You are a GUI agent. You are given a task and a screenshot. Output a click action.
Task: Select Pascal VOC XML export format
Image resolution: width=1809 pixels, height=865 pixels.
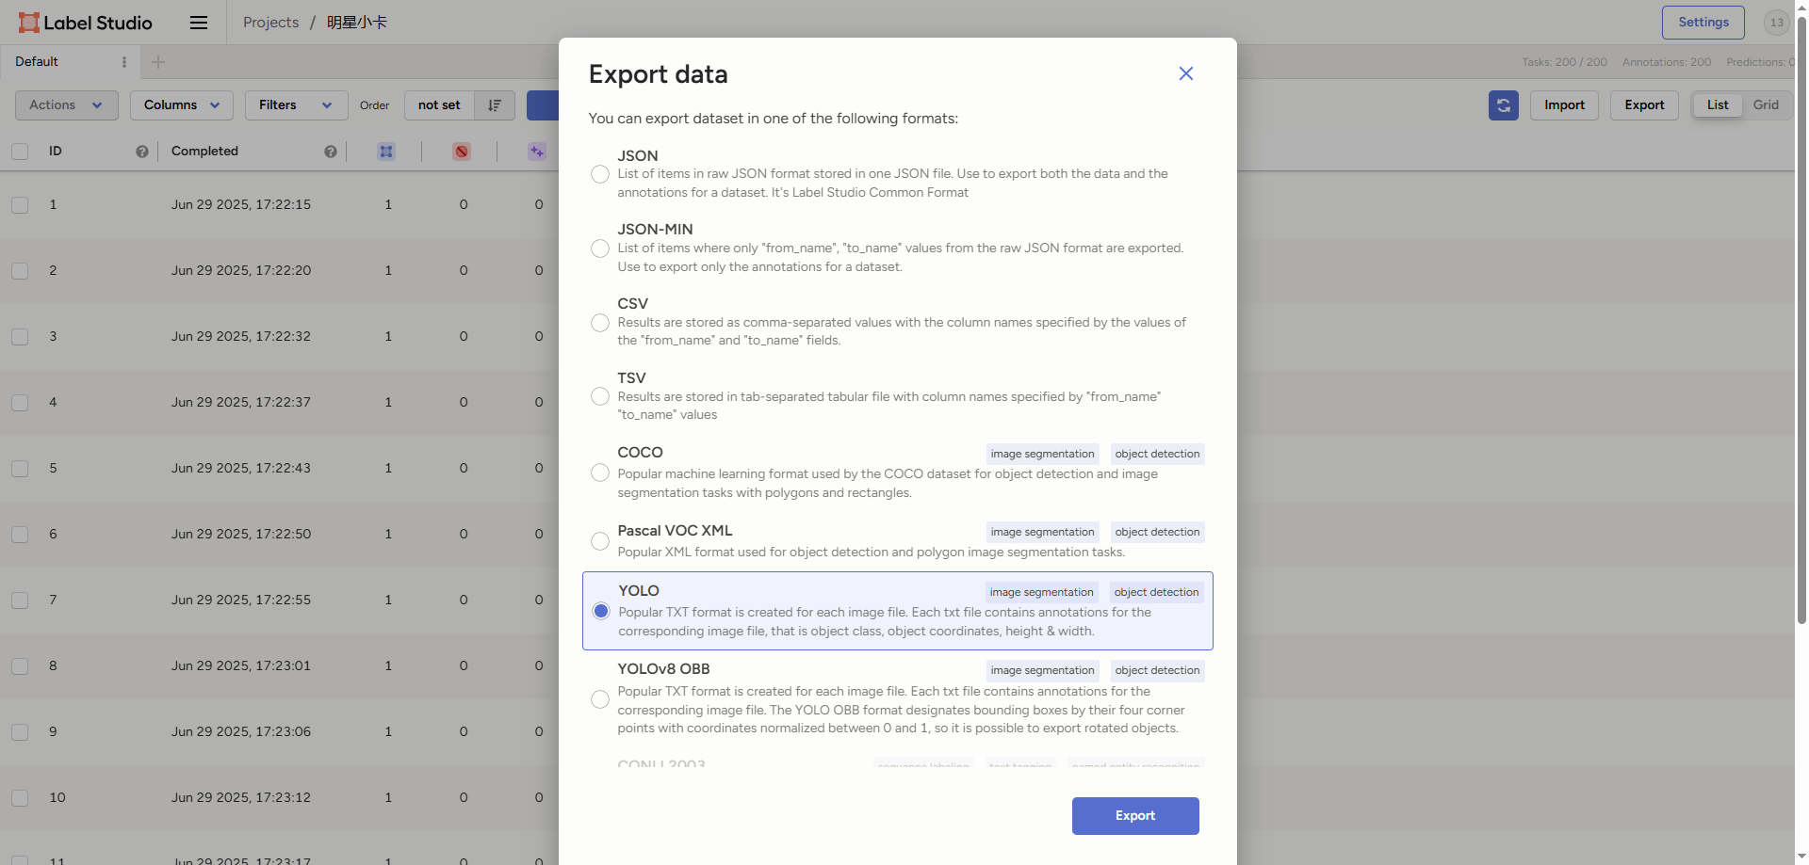pyautogui.click(x=600, y=541)
